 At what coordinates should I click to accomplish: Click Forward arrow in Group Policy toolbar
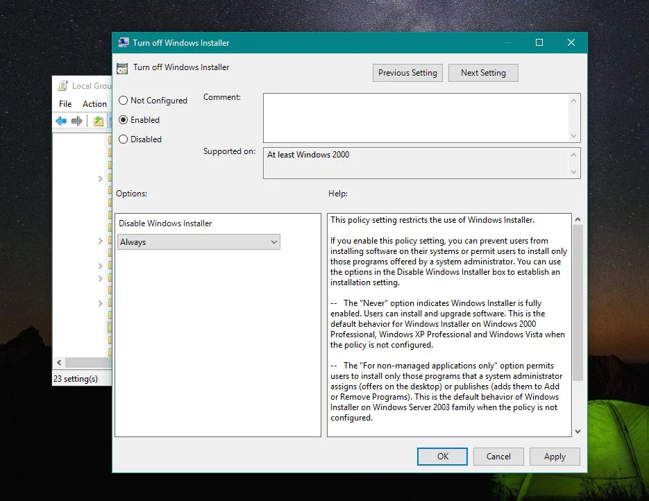(x=76, y=121)
